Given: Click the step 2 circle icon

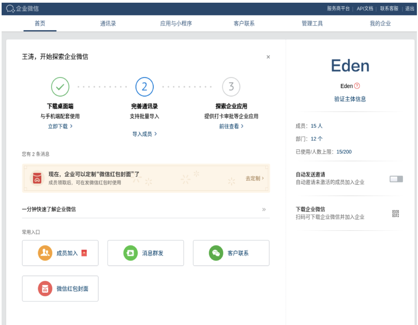Looking at the screenshot, I should [145, 87].
